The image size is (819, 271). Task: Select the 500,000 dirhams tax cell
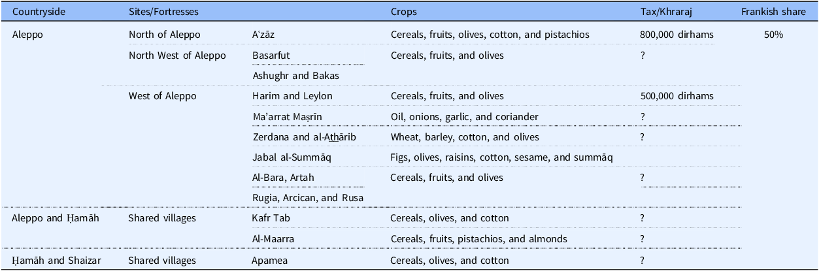click(x=677, y=96)
